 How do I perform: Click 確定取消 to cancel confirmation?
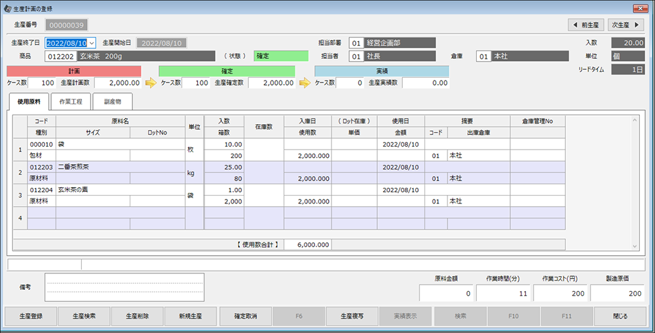245,316
